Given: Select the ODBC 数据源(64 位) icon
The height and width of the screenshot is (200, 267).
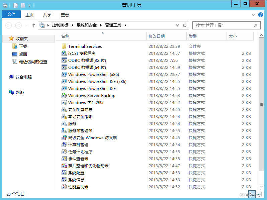Looking at the screenshot, I should pyautogui.click(x=64, y=68).
